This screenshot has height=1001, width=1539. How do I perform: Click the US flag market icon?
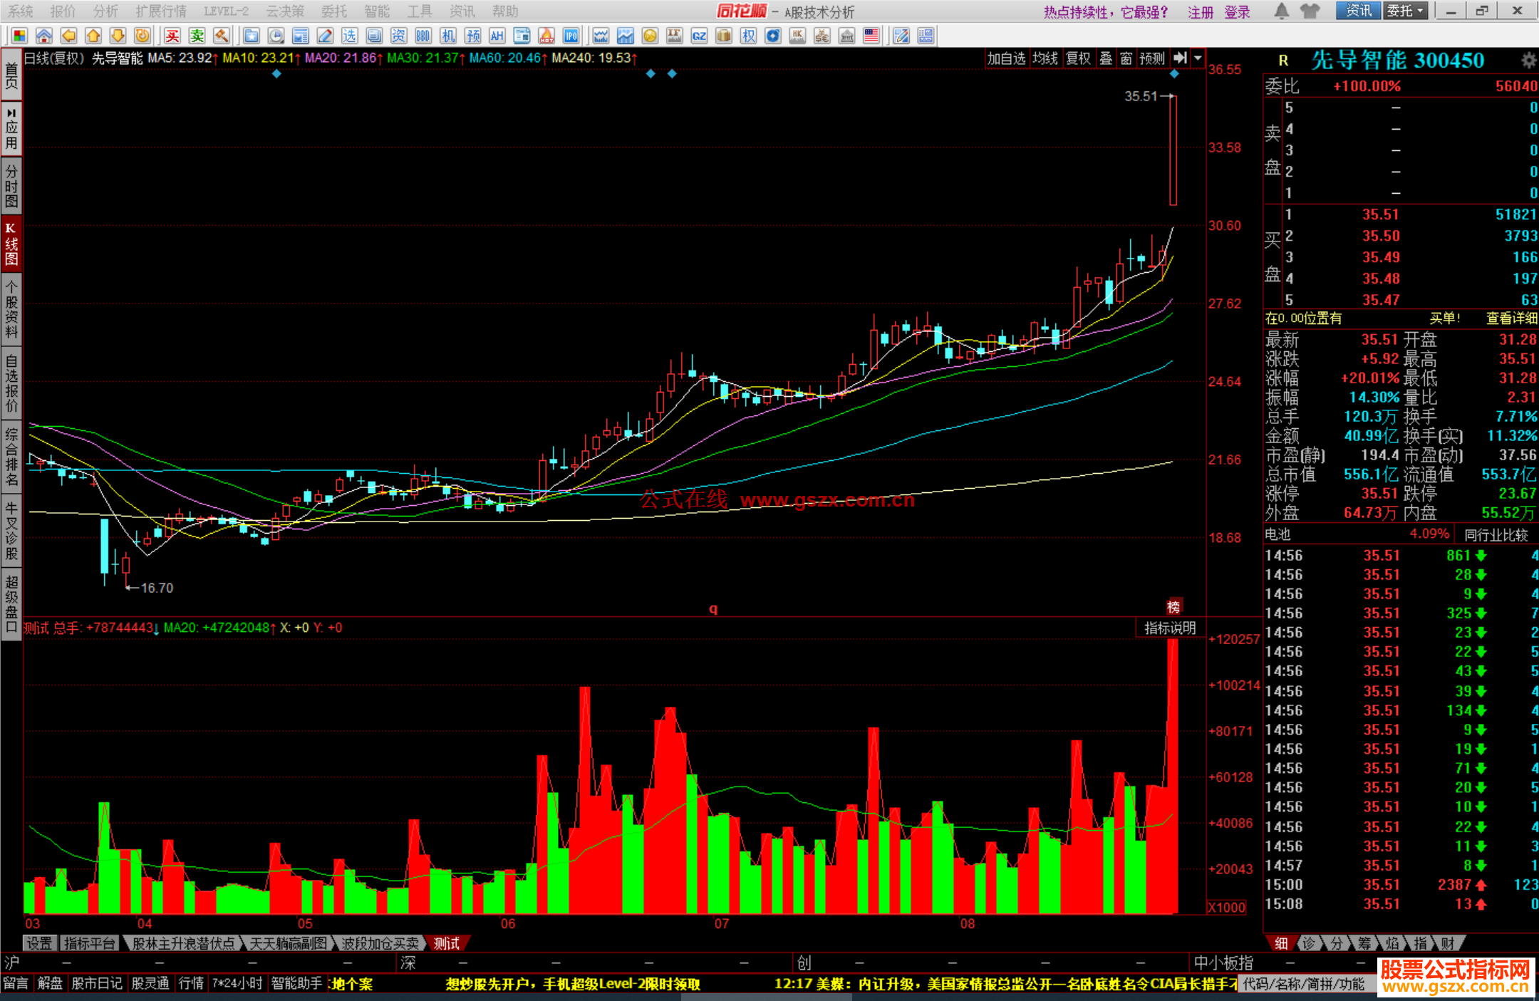(x=871, y=36)
